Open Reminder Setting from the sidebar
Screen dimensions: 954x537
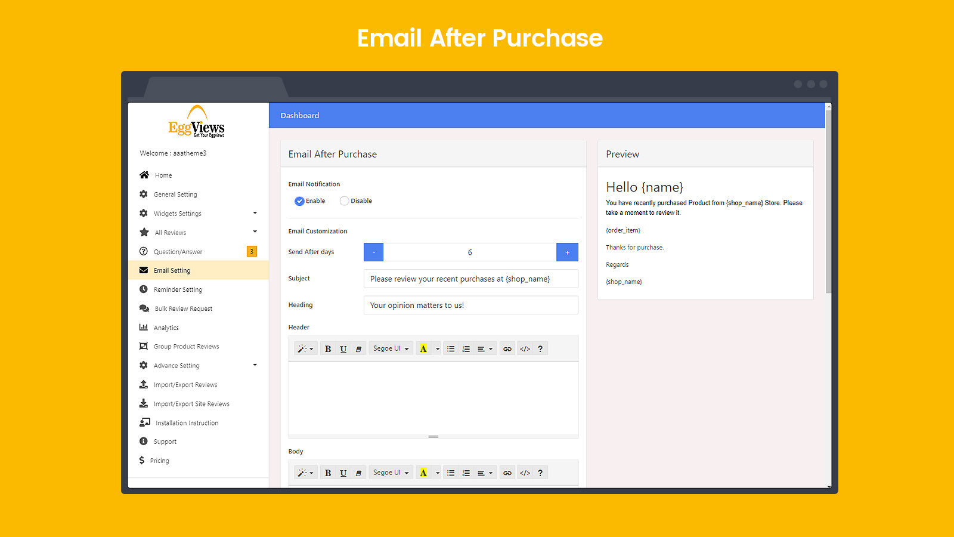[178, 289]
